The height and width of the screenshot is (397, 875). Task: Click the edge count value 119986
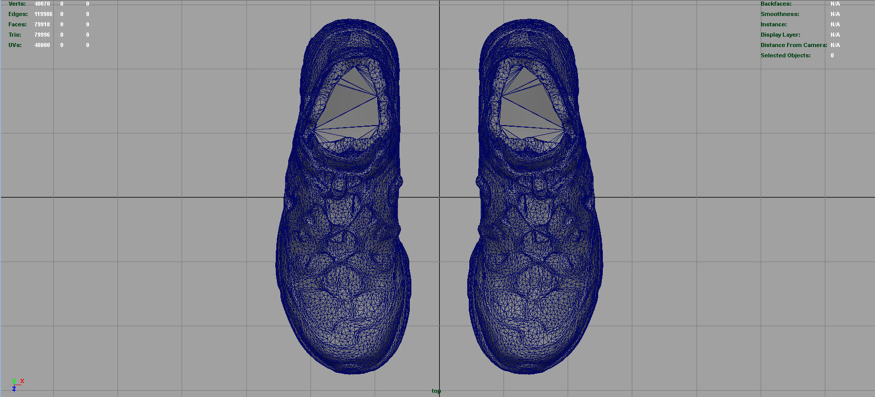(43, 14)
